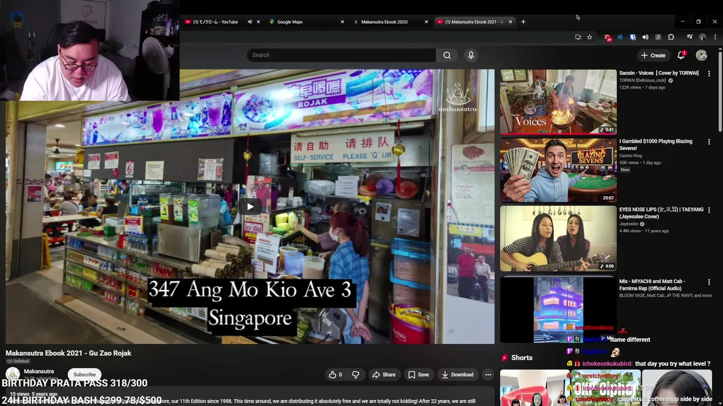The image size is (723, 406).
Task: Bookmark this page with the star icon
Action: pos(590,37)
